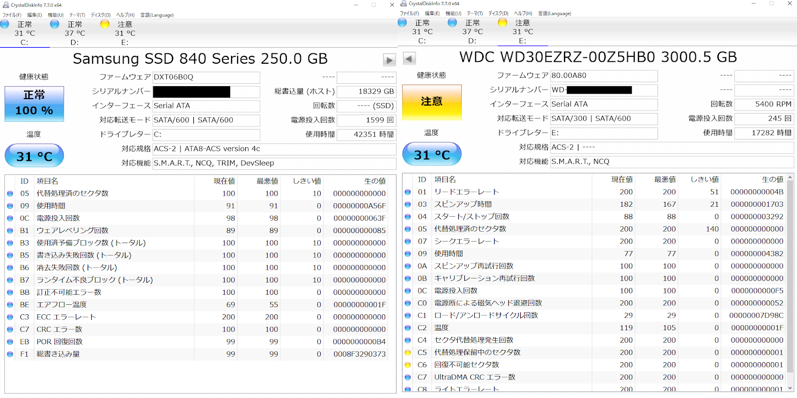The height and width of the screenshot is (398, 797).
Task: Open ファイル(F) menu in left window
Action: (x=12, y=15)
